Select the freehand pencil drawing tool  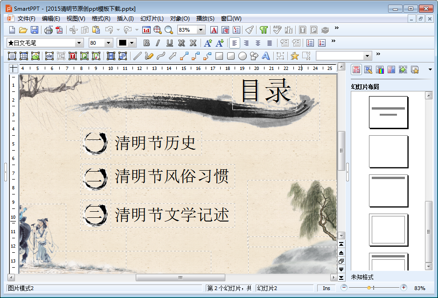tap(149, 56)
